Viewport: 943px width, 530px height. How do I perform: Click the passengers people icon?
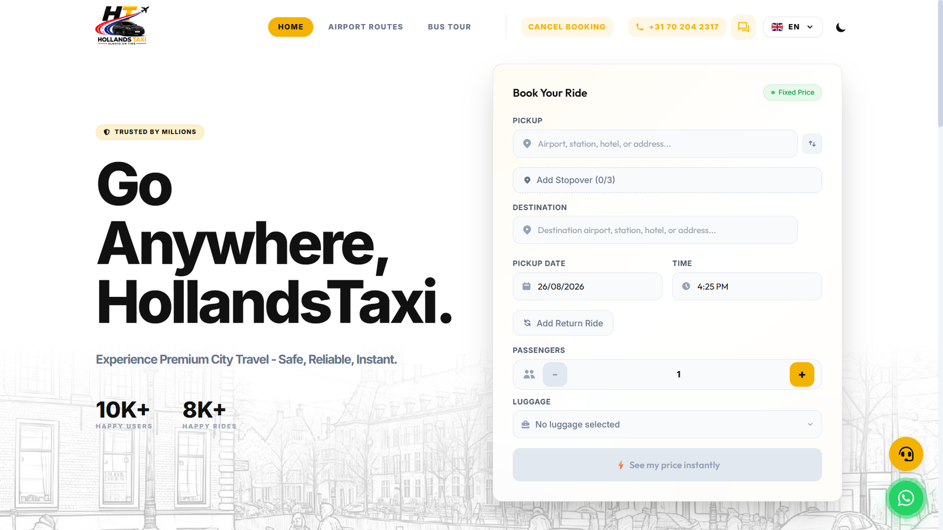[529, 375]
